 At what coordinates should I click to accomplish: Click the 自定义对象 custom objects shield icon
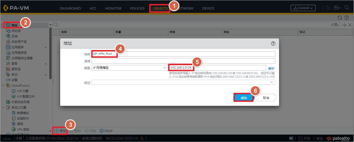pos(8,107)
